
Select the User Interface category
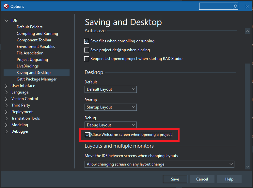point(23,86)
